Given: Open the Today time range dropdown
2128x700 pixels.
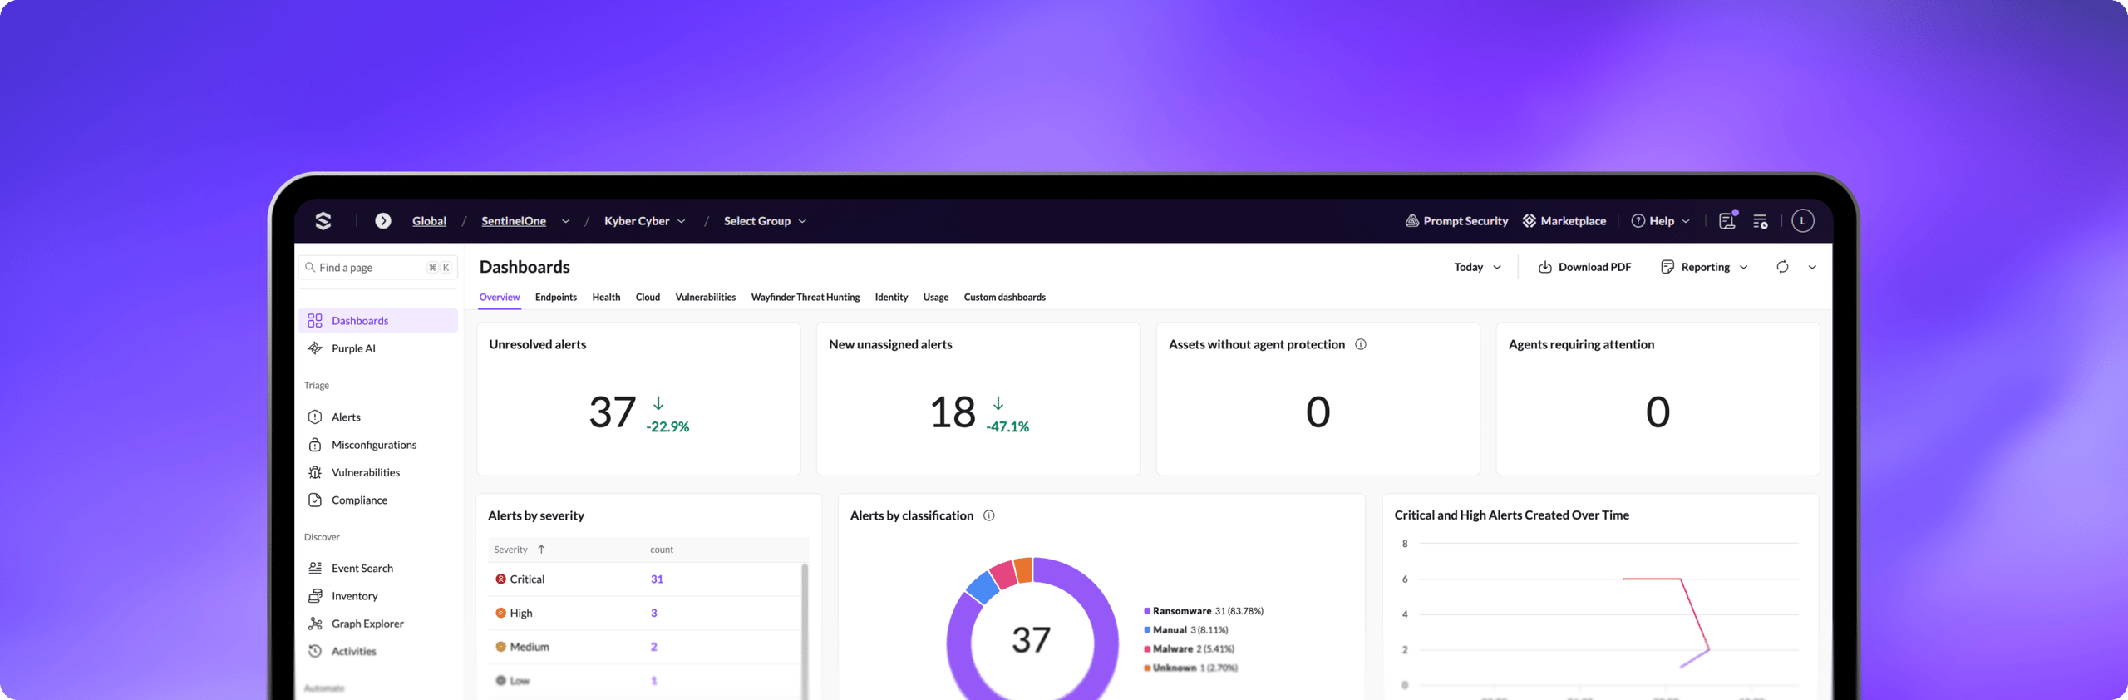Looking at the screenshot, I should pyautogui.click(x=1478, y=267).
